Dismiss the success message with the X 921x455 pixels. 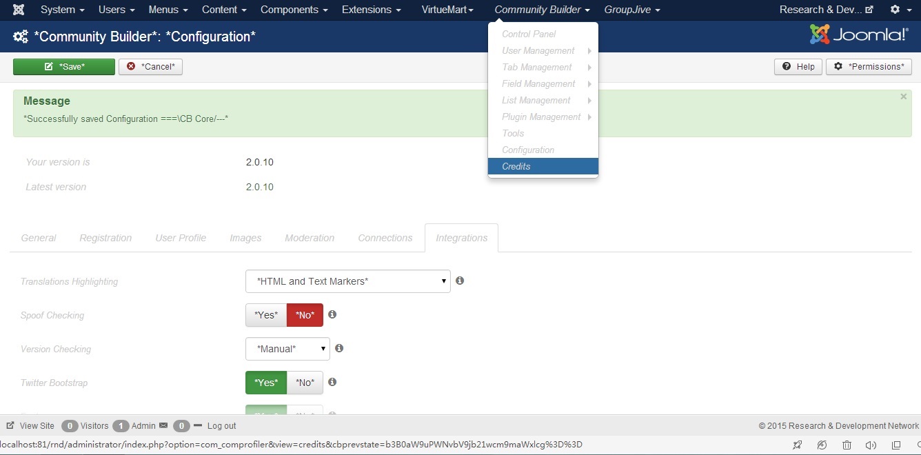coord(904,97)
